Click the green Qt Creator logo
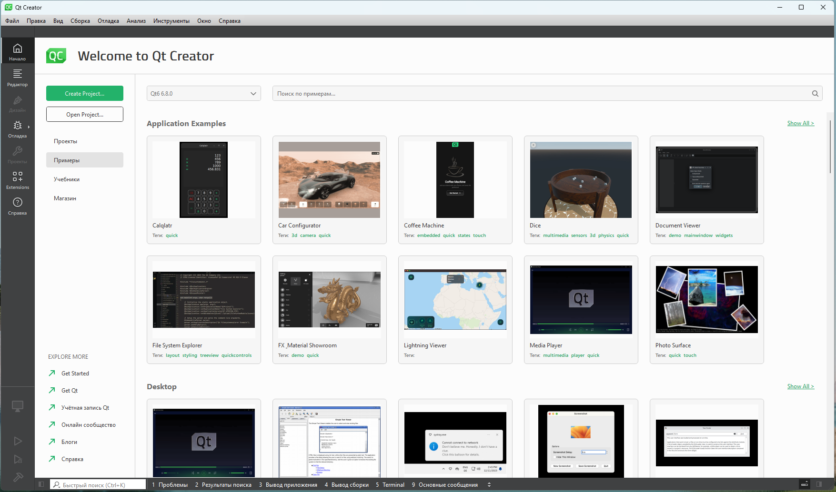The height and width of the screenshot is (492, 836). tap(56, 56)
